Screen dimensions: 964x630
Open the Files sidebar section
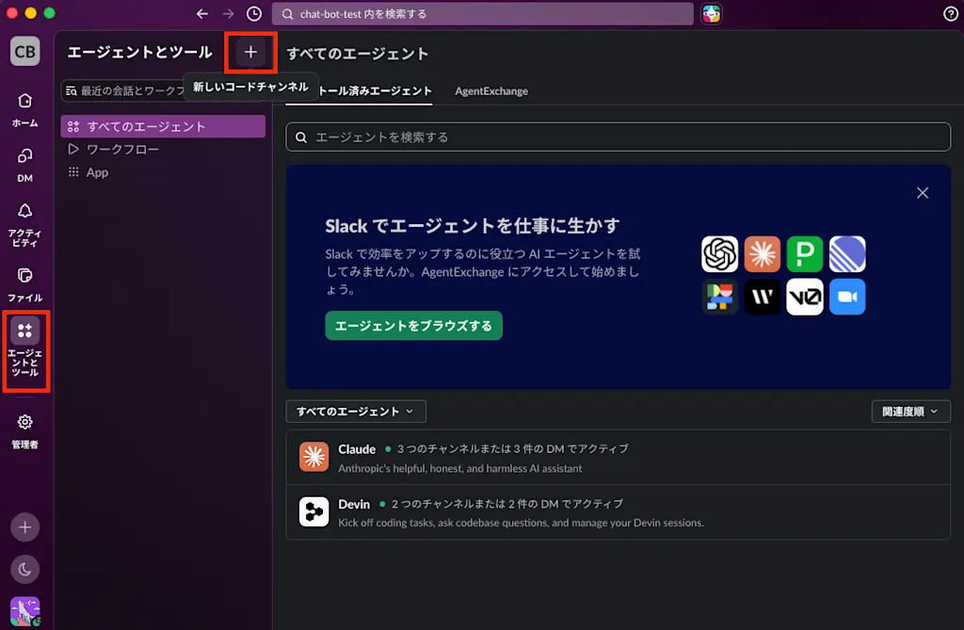click(x=24, y=284)
